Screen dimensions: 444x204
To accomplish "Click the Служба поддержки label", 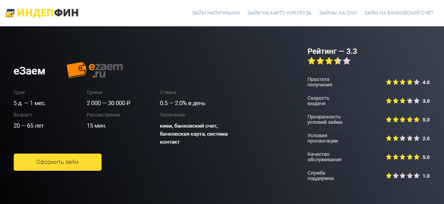I will 321,176.
